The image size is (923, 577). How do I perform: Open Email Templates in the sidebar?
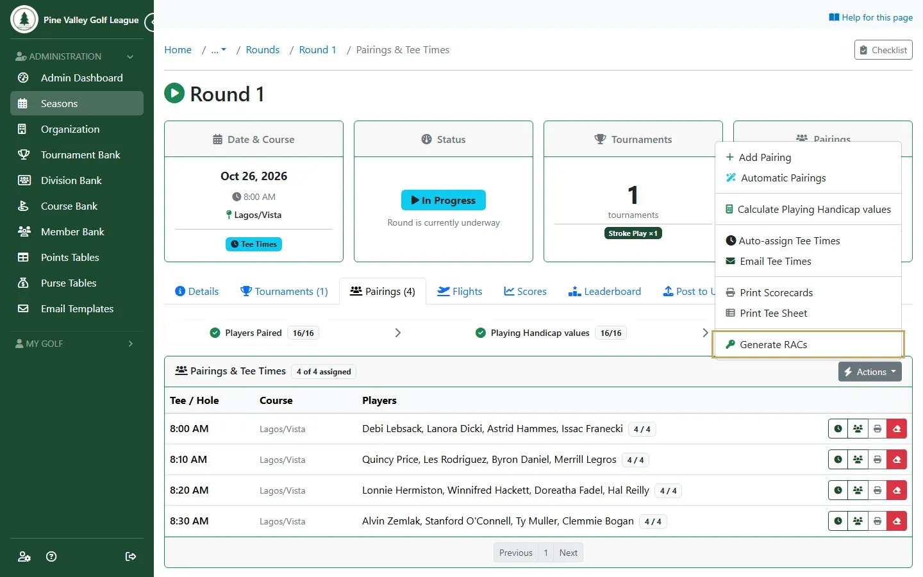tap(77, 308)
